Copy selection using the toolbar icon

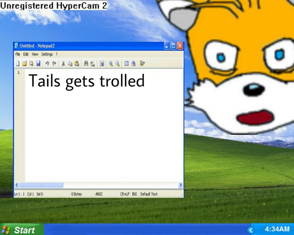(70, 64)
